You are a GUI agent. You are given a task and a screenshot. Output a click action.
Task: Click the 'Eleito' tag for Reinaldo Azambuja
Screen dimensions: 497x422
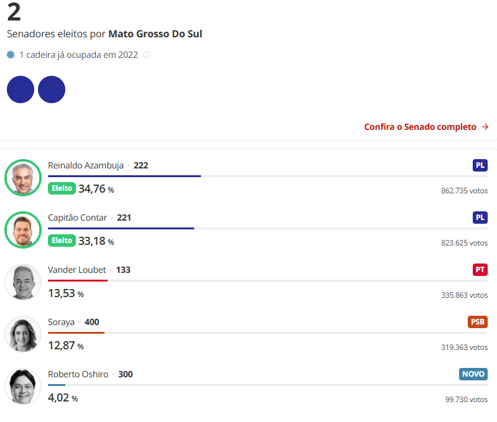(62, 188)
